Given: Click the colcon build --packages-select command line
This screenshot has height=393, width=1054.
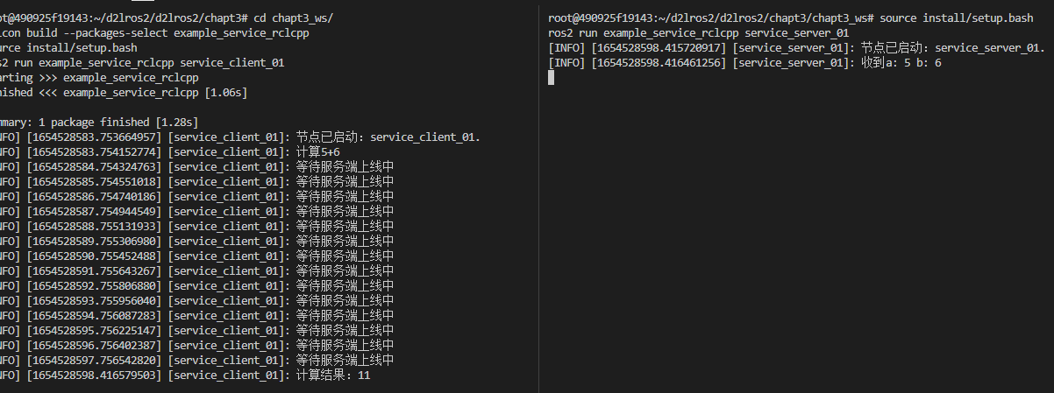Looking at the screenshot, I should pyautogui.click(x=158, y=33).
